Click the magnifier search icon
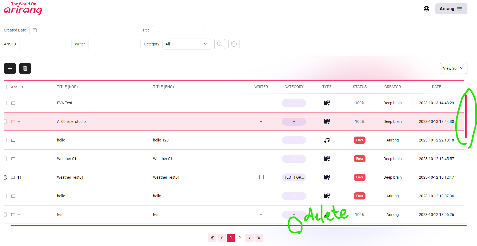This screenshot has width=477, height=246. click(x=220, y=44)
